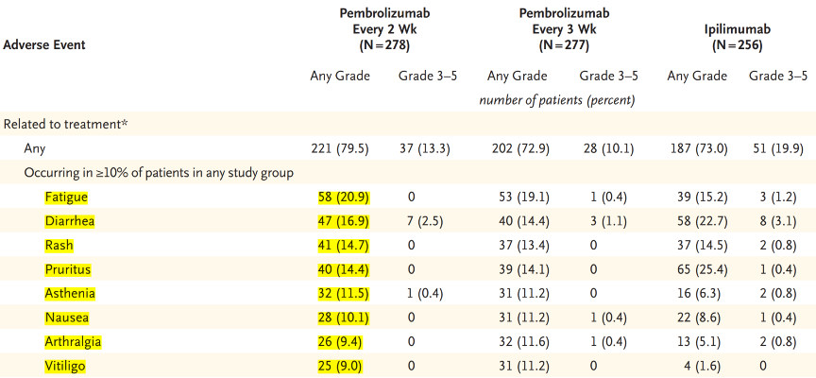Select the value 51 (19.9) under Ipilimumab
The image size is (816, 378).
776,148
